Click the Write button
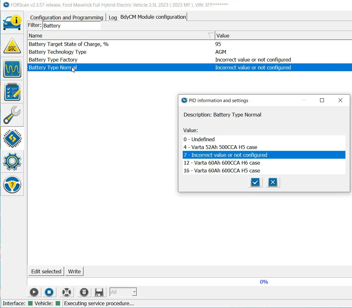 coord(74,271)
